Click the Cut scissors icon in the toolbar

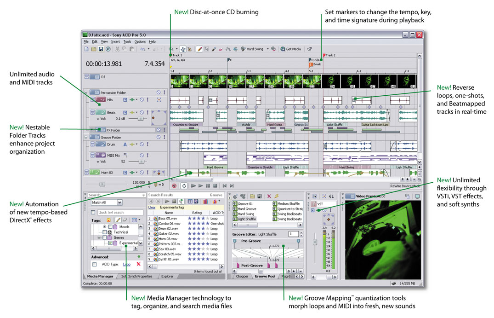(117, 49)
